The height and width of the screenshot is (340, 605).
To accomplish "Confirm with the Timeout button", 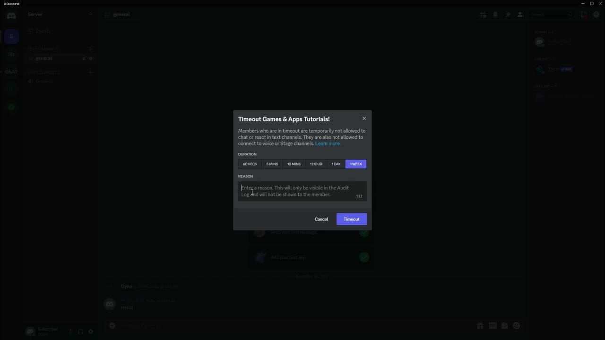I will (351, 219).
